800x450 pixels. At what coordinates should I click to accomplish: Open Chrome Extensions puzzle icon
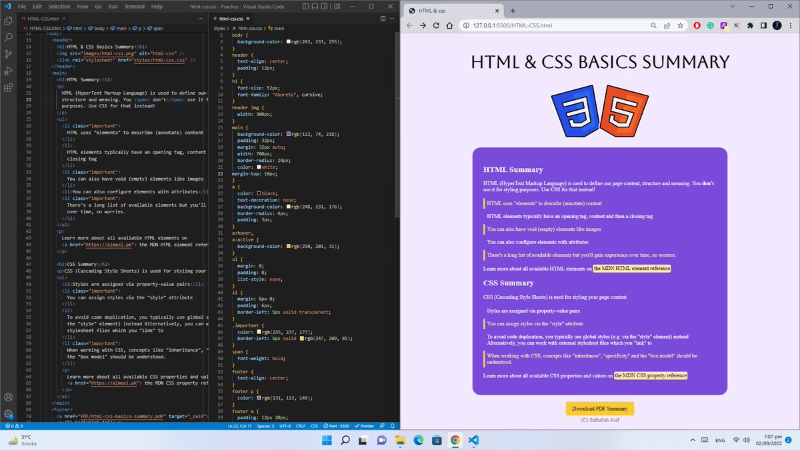coord(750,25)
